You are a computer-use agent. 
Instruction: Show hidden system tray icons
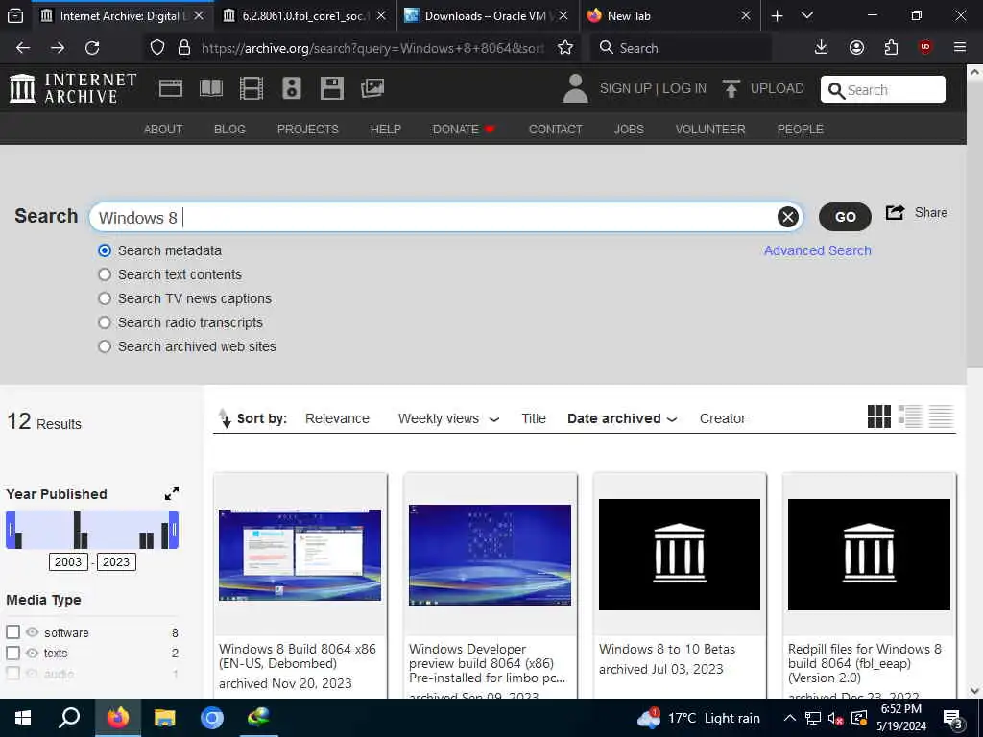click(x=790, y=718)
